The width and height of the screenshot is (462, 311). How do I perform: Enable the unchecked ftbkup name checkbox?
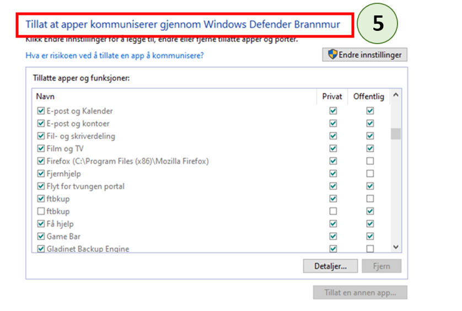click(x=41, y=211)
